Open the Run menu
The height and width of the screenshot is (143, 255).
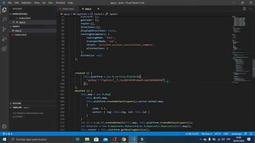pyautogui.click(x=51, y=3)
